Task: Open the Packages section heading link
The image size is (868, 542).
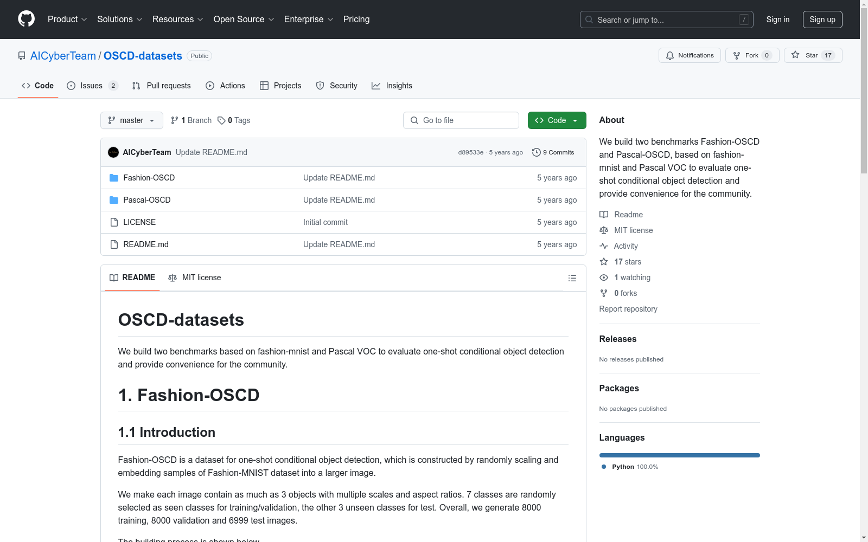Action: click(x=619, y=388)
